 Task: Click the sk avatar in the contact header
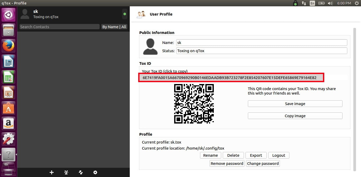tap(25, 14)
